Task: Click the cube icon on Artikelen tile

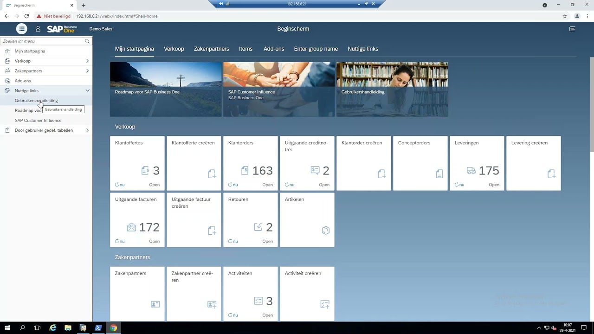Action: click(x=325, y=230)
